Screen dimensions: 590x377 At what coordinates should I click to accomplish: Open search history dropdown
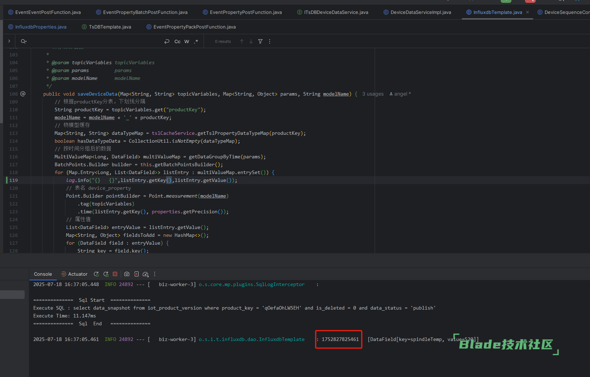click(24, 41)
